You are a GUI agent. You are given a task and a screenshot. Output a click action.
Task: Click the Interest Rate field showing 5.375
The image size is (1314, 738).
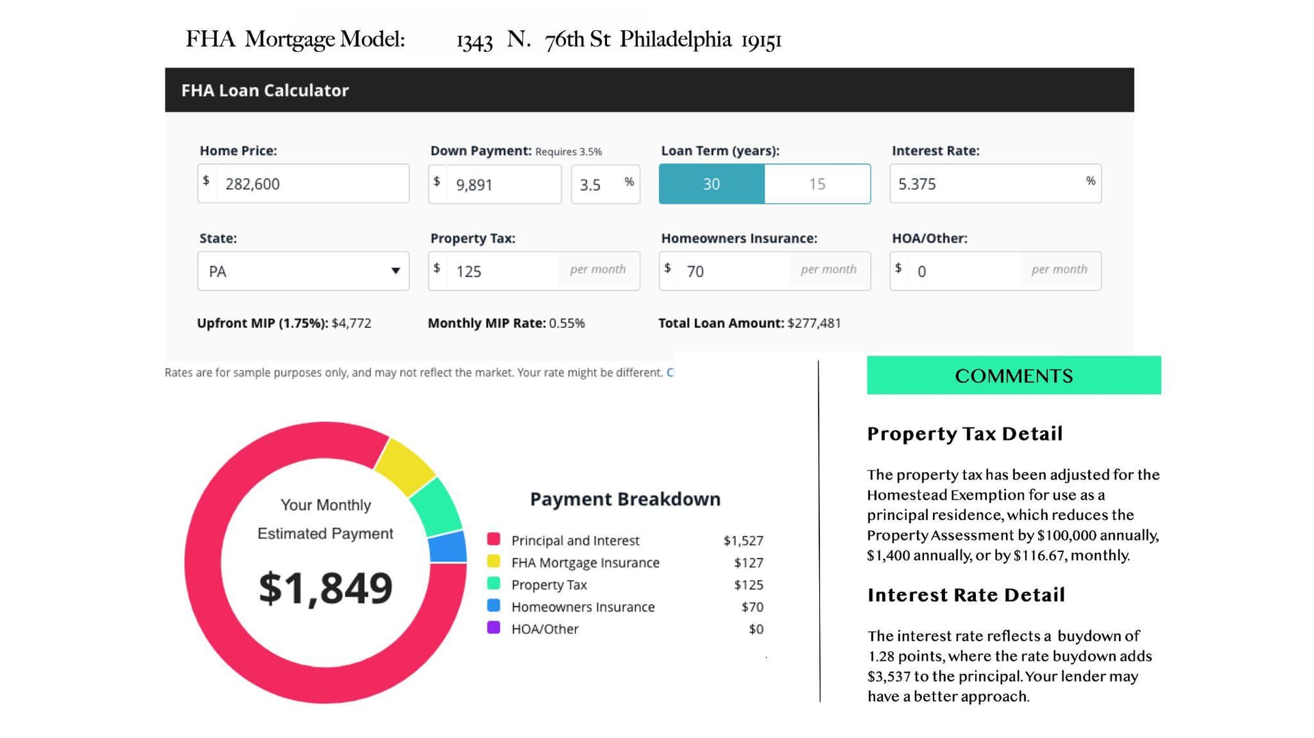pyautogui.click(x=995, y=183)
